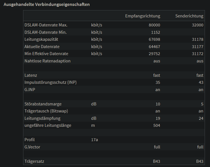
Task: Select the INP send direction value 43
Action: [x=201, y=82]
